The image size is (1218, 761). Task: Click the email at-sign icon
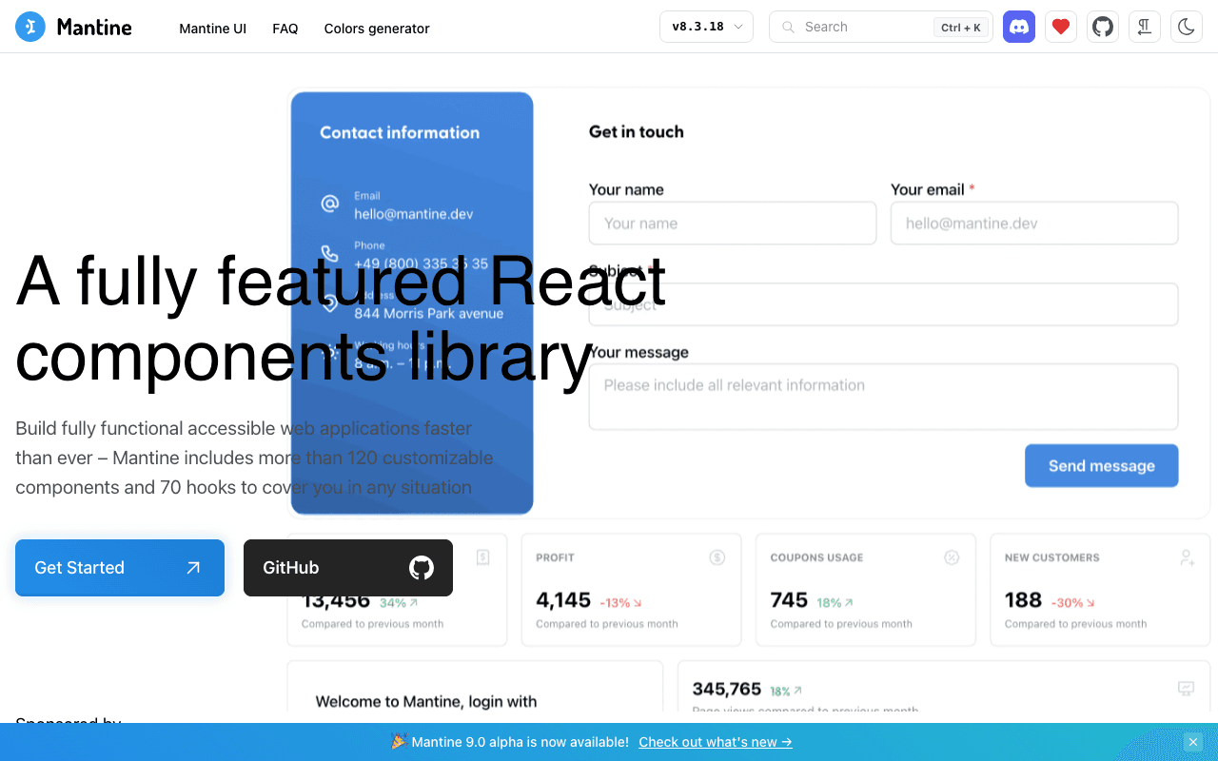[x=330, y=204]
